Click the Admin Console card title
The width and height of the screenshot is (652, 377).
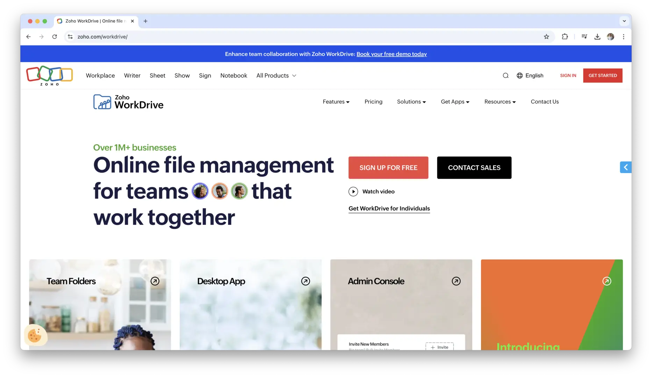click(x=376, y=281)
